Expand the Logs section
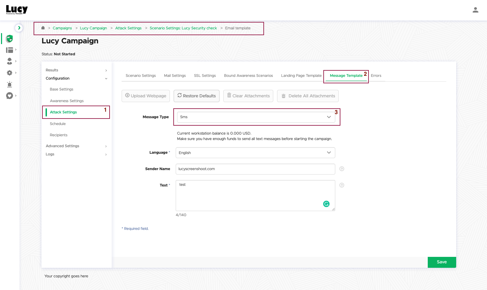Viewport: 487px width, 290px height. point(76,154)
